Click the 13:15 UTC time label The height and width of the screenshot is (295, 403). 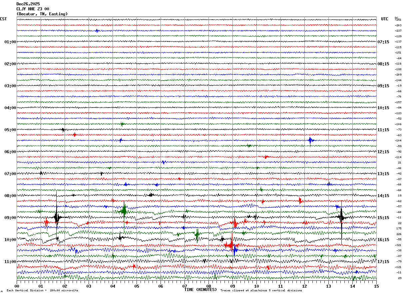point(383,174)
